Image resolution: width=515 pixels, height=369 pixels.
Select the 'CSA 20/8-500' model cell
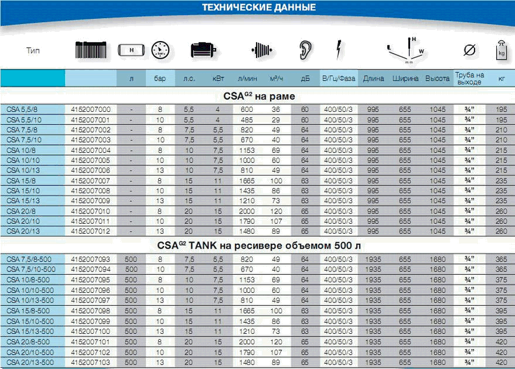point(33,342)
